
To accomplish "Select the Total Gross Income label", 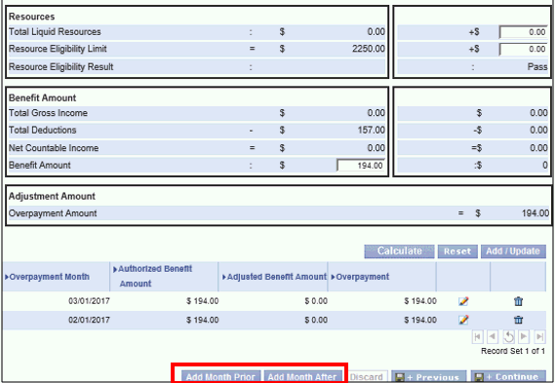I will click(x=48, y=113).
